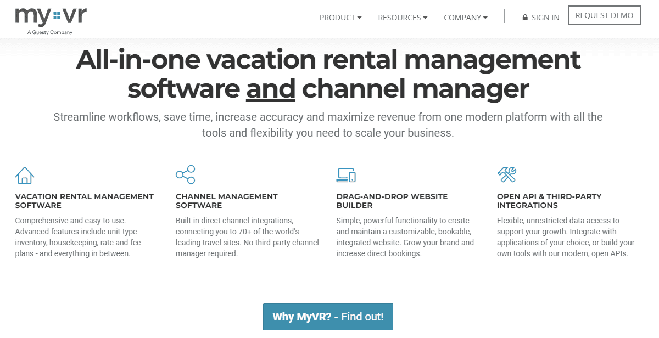This screenshot has width=659, height=338.
Task: Select the Open API & Third-Party Integrations heading
Action: tap(549, 201)
